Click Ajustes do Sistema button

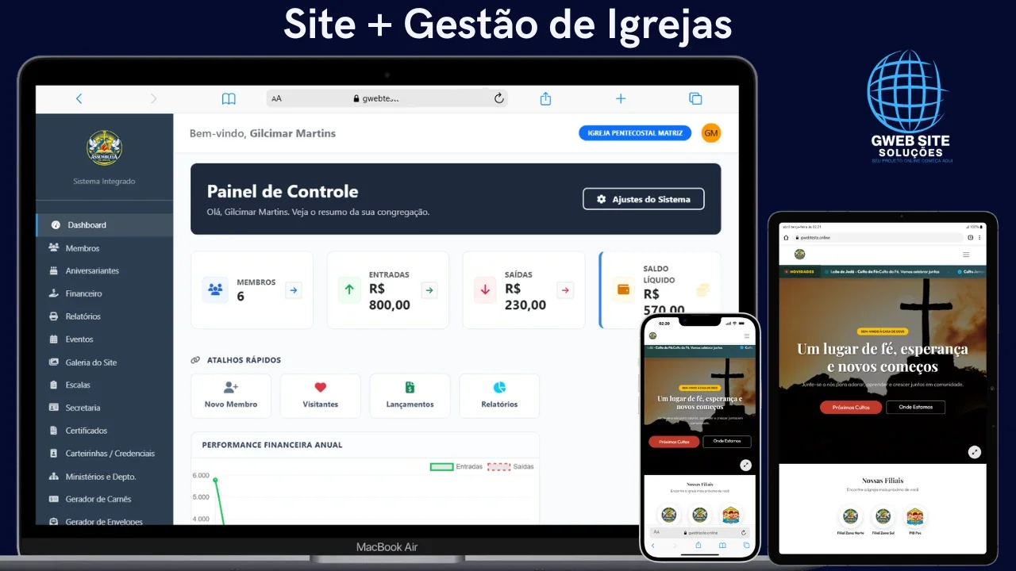(643, 199)
